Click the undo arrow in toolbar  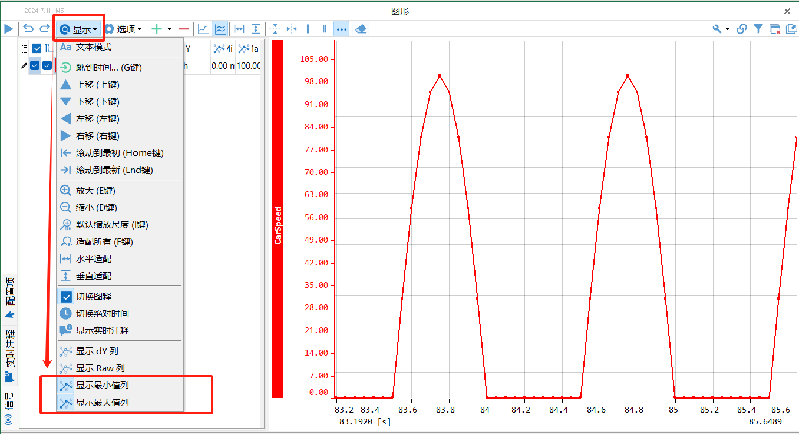pyautogui.click(x=28, y=29)
